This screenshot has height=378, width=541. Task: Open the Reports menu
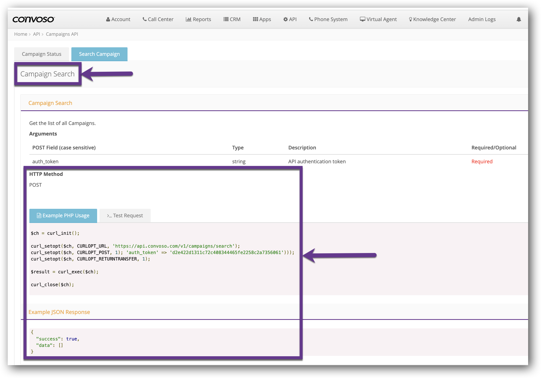(198, 19)
